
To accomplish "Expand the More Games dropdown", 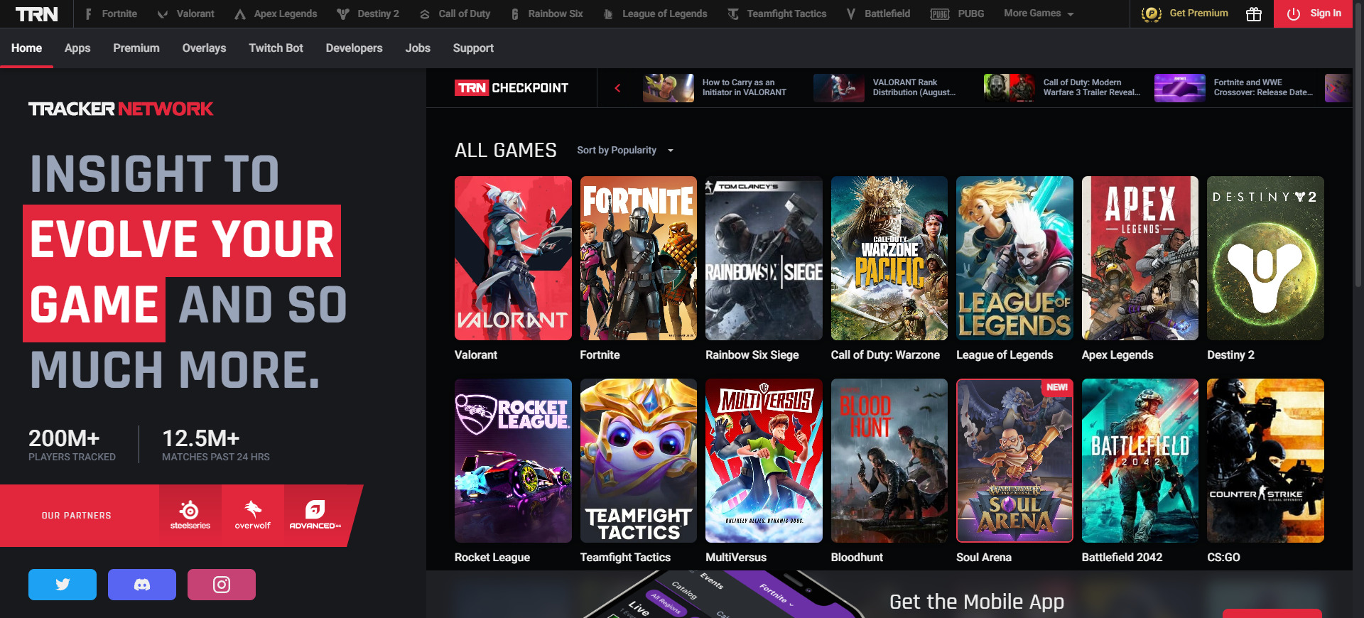I will [x=1039, y=13].
